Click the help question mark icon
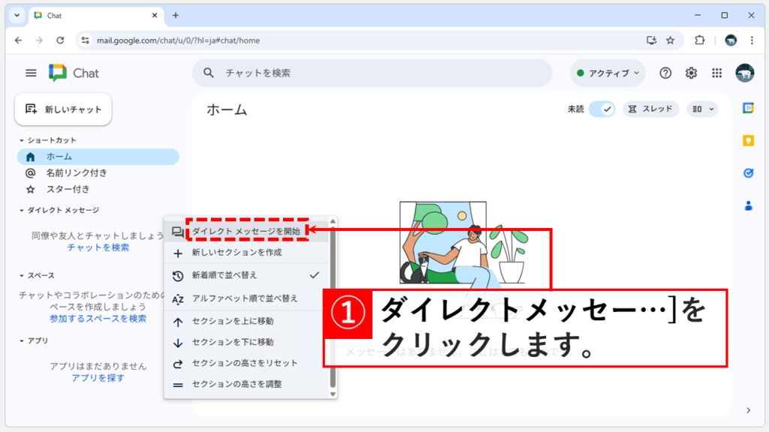This screenshot has width=769, height=432. (665, 73)
